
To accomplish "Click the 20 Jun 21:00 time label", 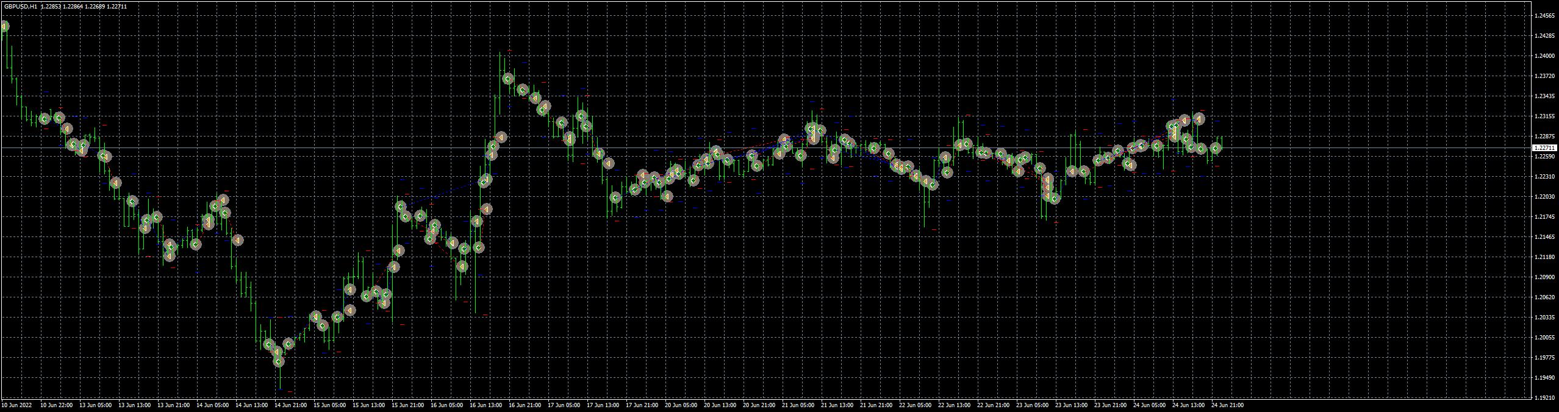I will (x=759, y=405).
